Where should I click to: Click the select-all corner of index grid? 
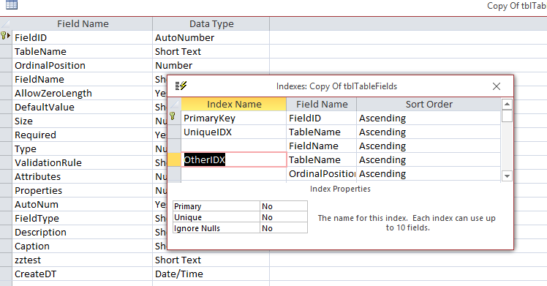[175, 105]
